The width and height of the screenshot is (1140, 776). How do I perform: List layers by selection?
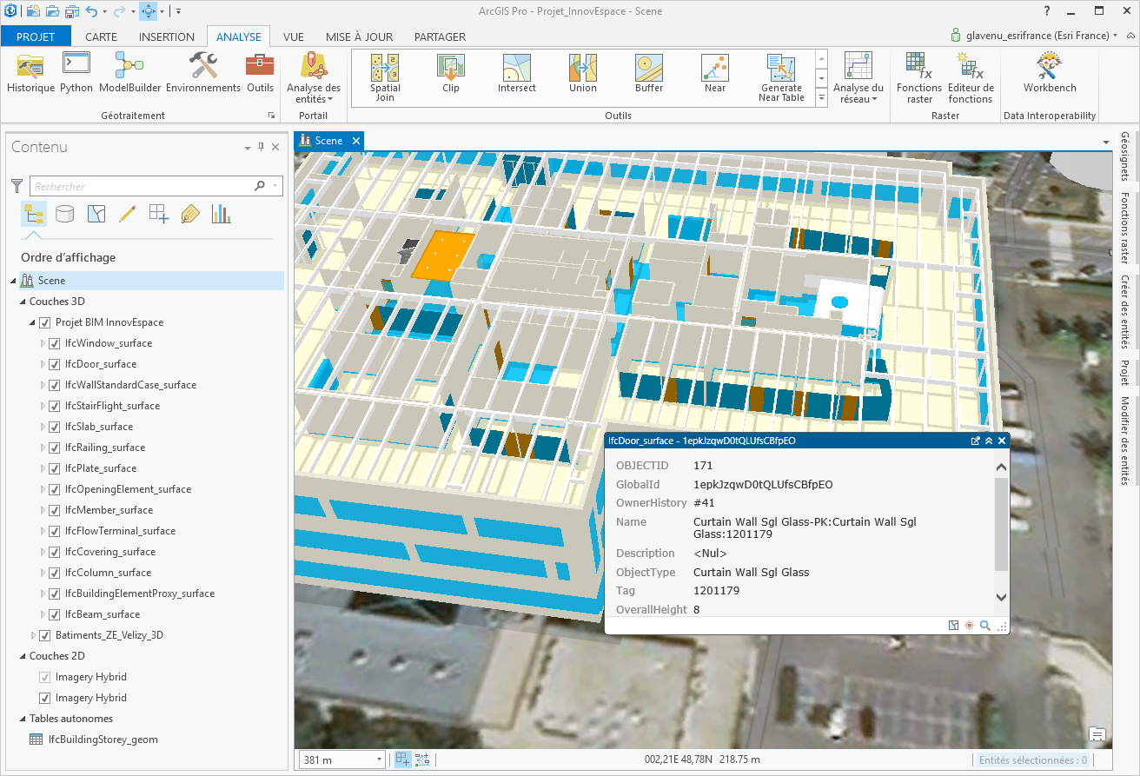point(96,214)
